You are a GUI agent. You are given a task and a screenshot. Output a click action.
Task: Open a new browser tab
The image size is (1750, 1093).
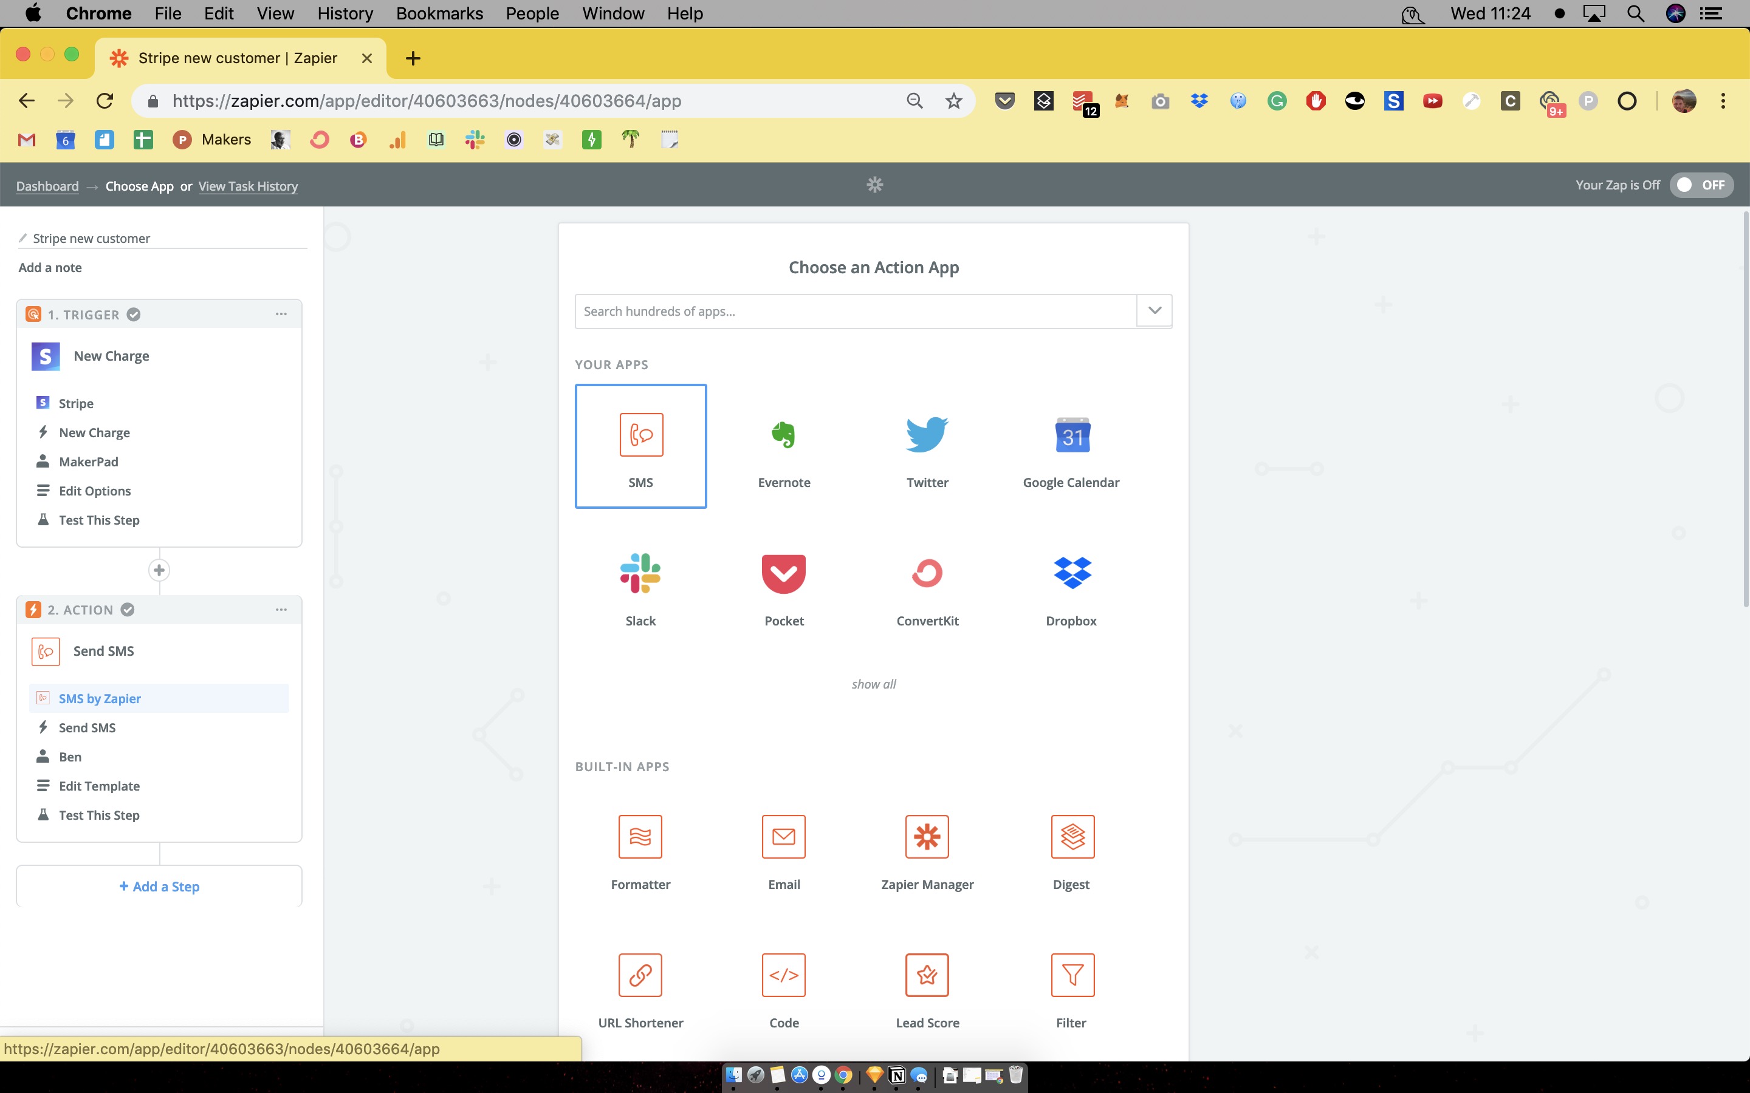(413, 58)
